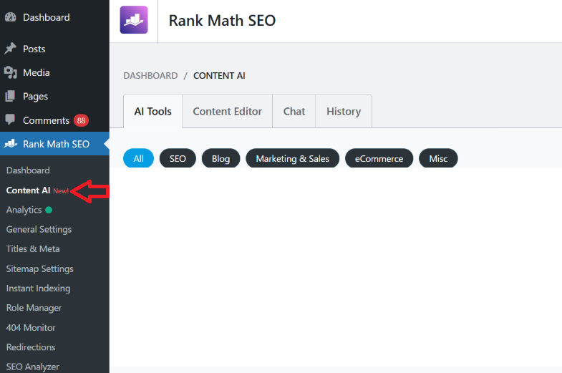The width and height of the screenshot is (562, 373).
Task: Switch to the Content Editor tab
Action: click(x=227, y=112)
